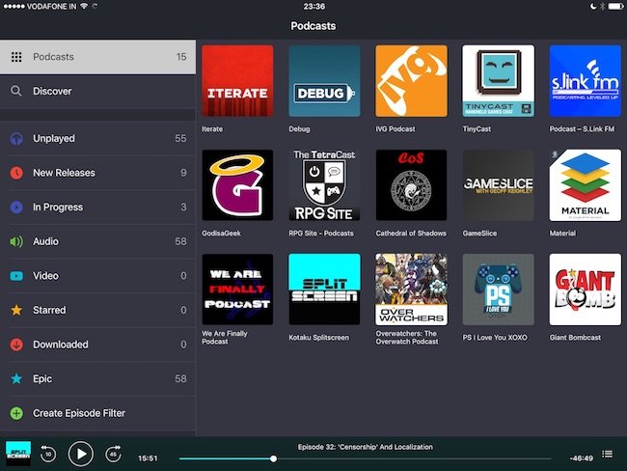Viewport: 627px width, 471px height.
Task: Open the We Are Finally Podcast artwork
Action: [x=237, y=290]
